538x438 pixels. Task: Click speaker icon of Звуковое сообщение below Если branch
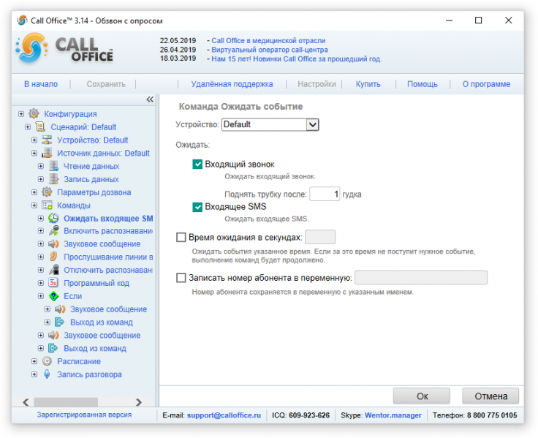pyautogui.click(x=53, y=335)
